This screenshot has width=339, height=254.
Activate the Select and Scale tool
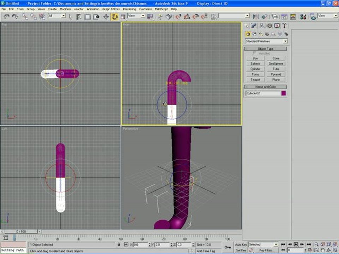(x=123, y=17)
